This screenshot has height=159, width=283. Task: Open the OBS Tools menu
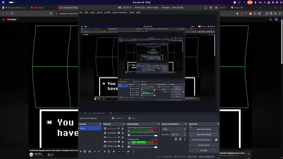tap(131, 13)
